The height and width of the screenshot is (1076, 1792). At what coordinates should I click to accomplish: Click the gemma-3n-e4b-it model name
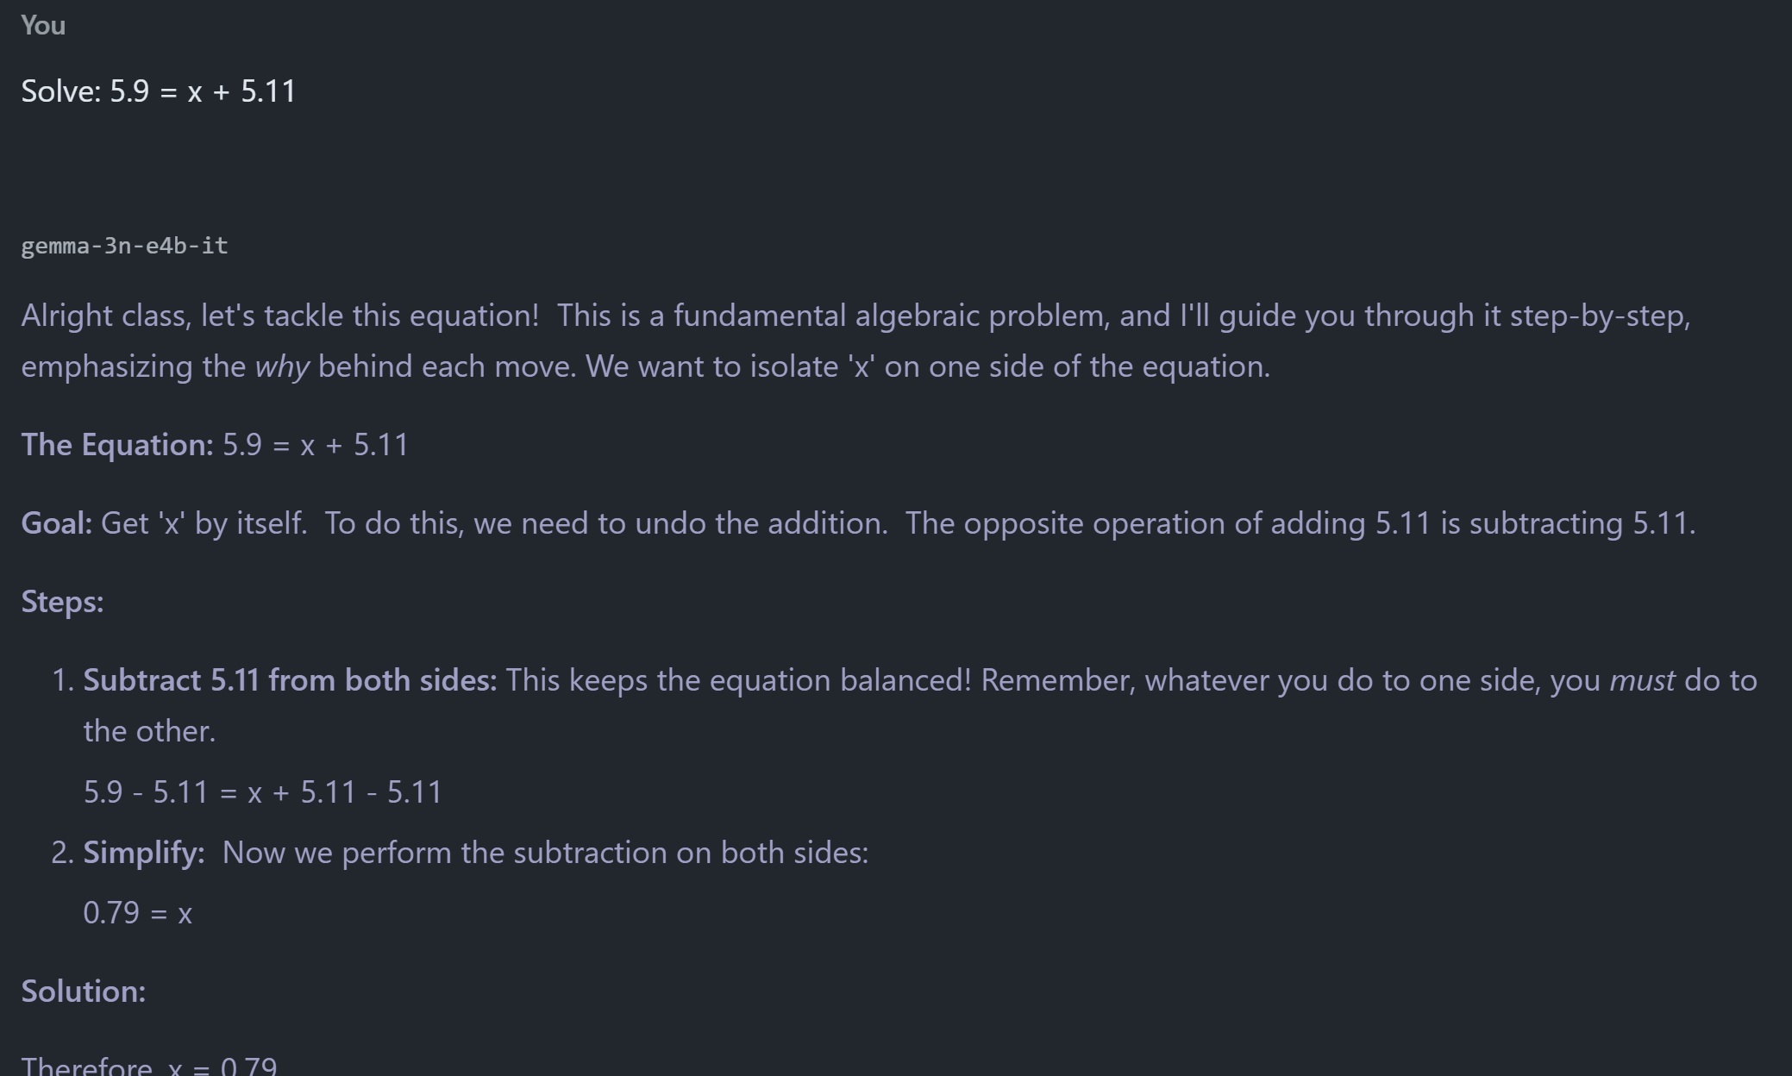click(x=124, y=246)
